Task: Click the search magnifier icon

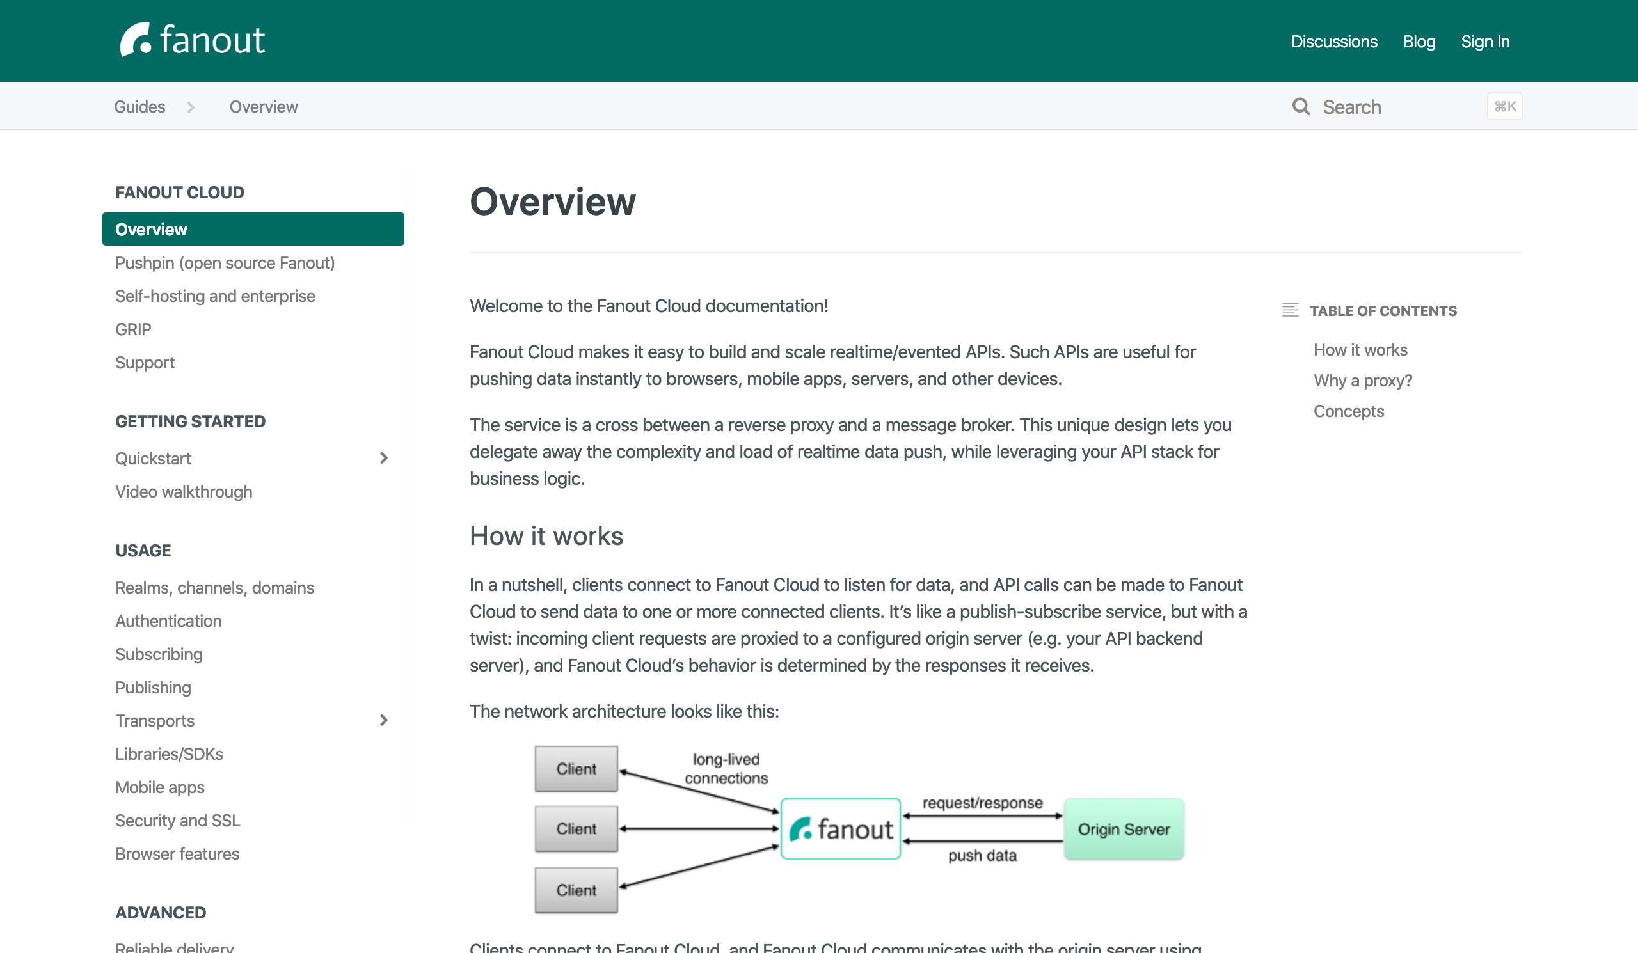Action: click(x=1301, y=107)
